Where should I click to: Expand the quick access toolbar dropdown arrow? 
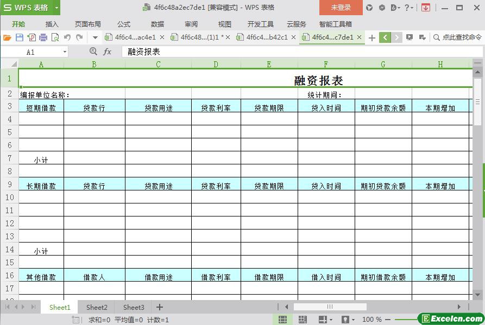coord(95,37)
